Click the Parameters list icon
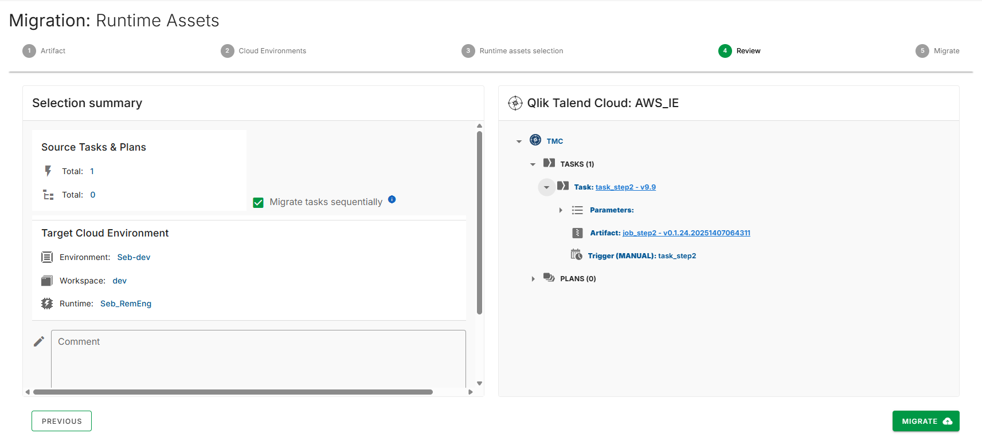This screenshot has width=982, height=445. [577, 210]
